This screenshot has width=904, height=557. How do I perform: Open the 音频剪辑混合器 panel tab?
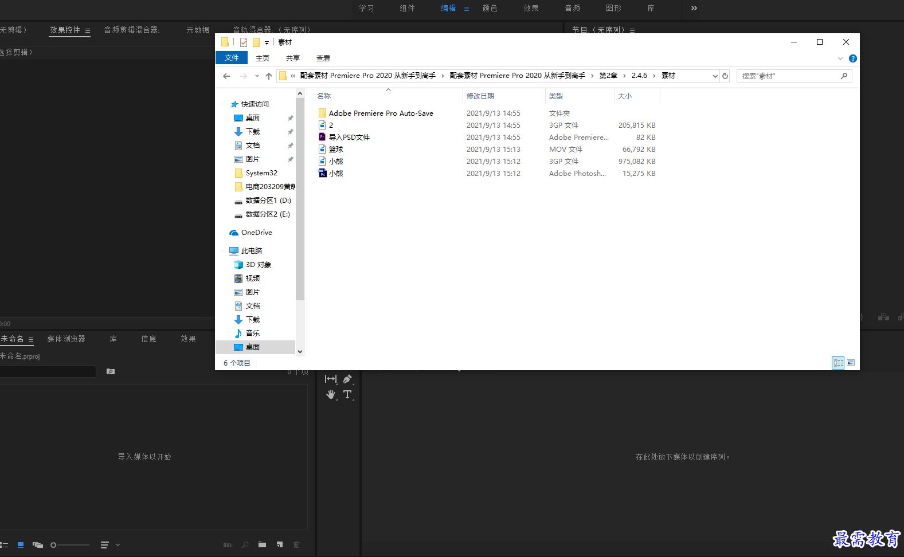click(131, 30)
